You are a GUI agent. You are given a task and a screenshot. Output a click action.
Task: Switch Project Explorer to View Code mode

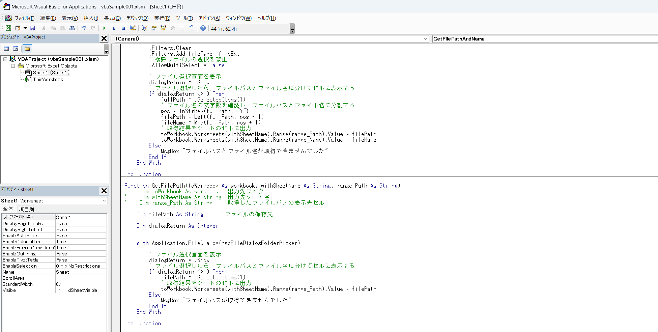[x=6, y=48]
